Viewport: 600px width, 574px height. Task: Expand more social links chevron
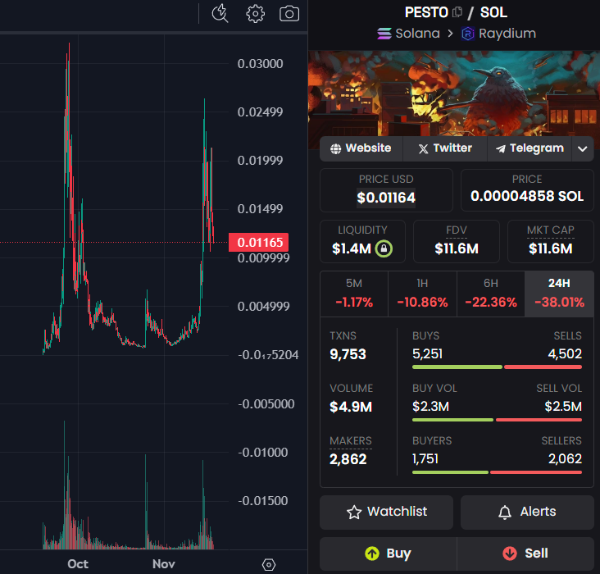pos(583,148)
